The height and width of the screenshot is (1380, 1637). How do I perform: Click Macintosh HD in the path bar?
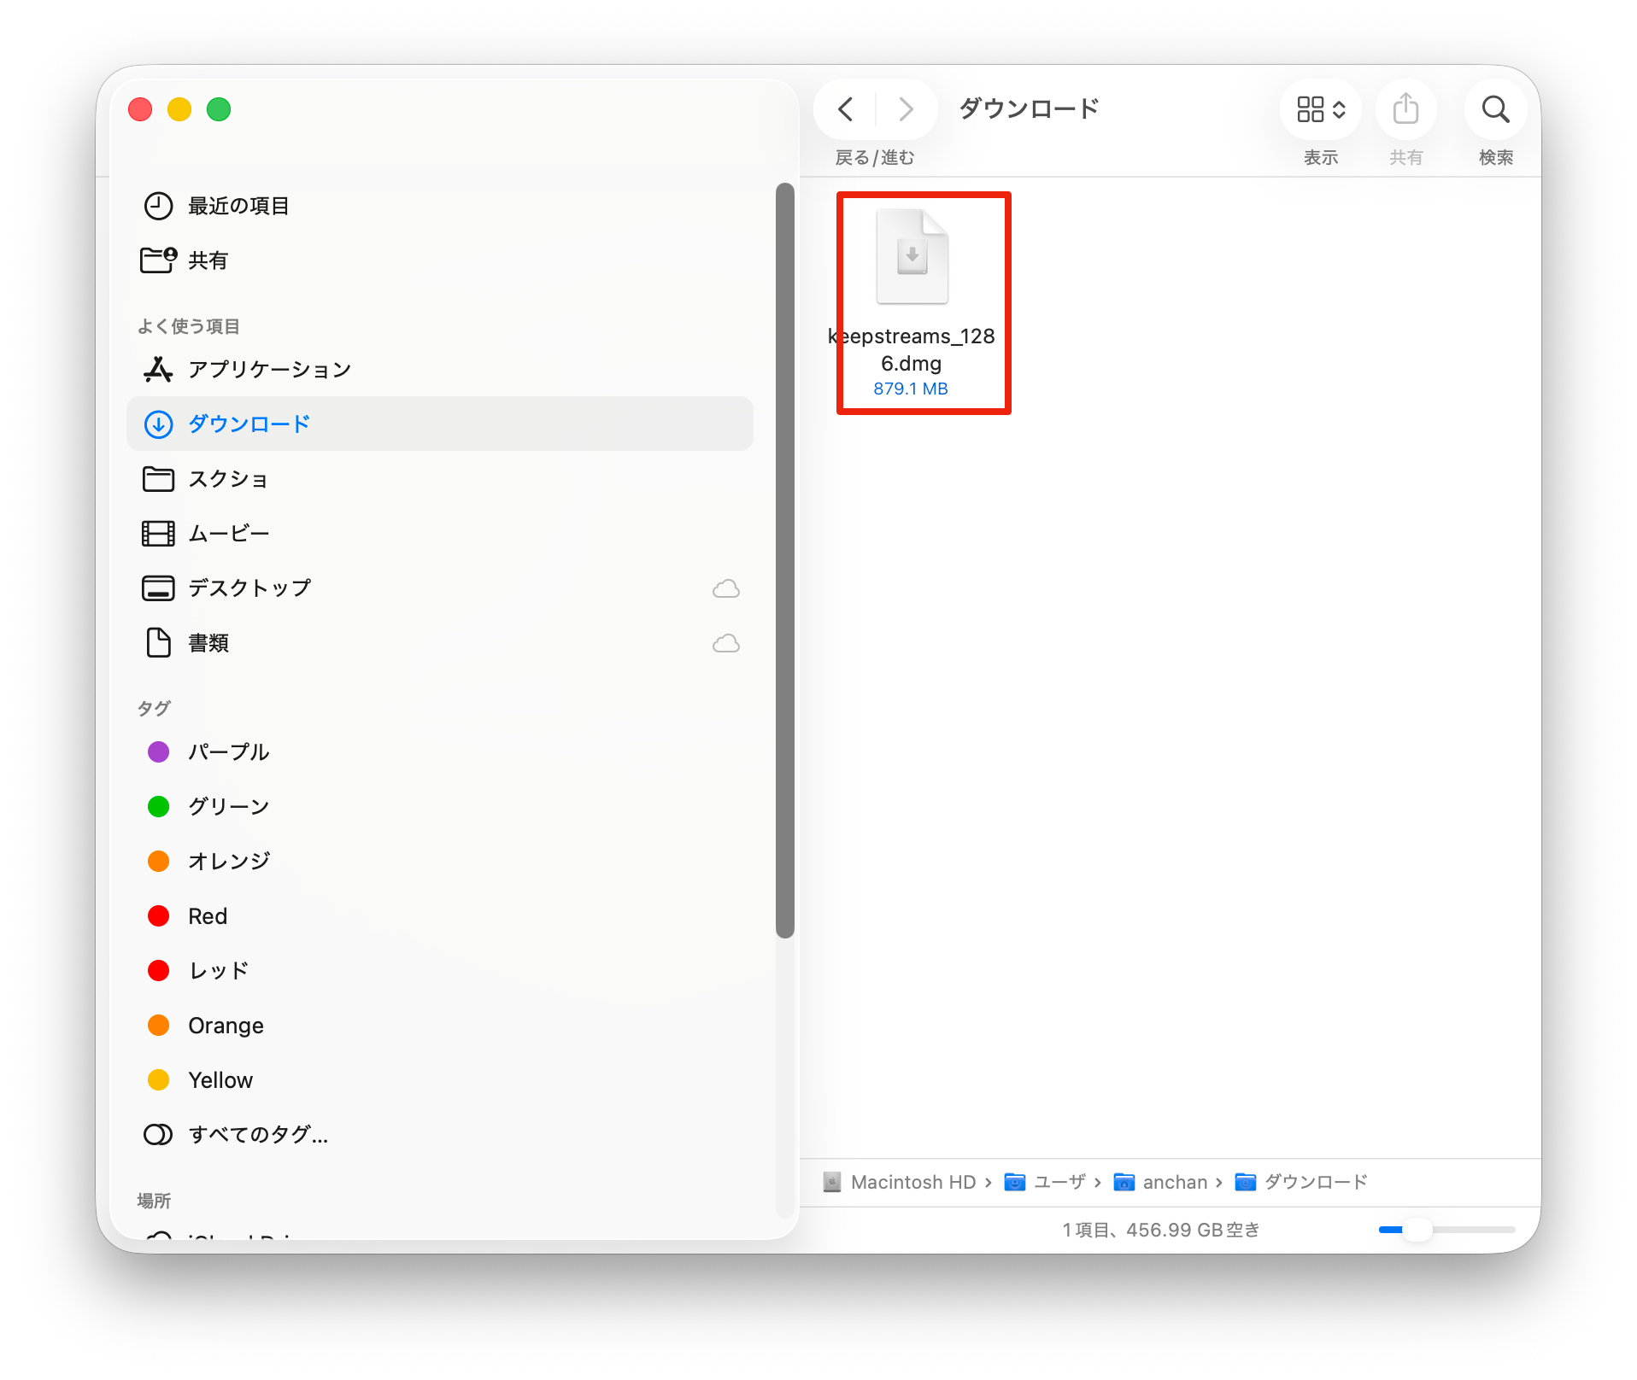coord(912,1182)
